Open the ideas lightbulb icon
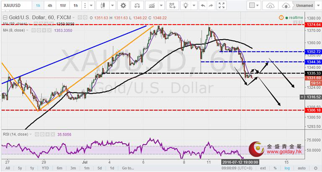 [x=186, y=5]
